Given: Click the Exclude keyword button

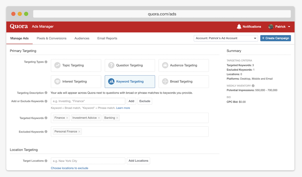Looking at the screenshot, I should (x=145, y=101).
